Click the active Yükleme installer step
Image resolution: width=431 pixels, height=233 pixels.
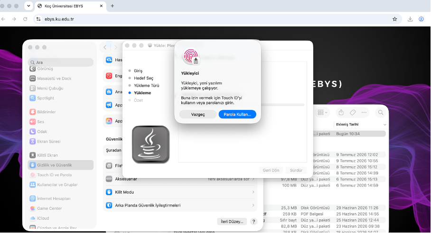tap(142, 93)
